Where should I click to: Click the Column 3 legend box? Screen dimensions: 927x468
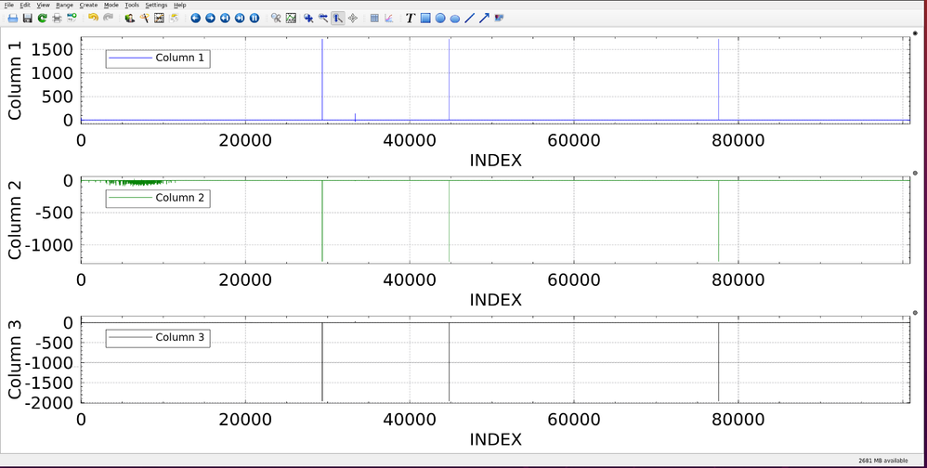pyautogui.click(x=158, y=337)
